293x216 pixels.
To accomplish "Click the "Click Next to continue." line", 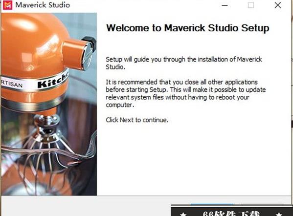I will coord(137,120).
